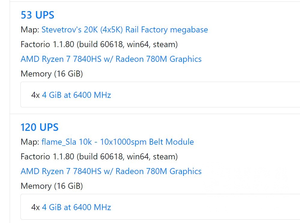Click Memory (16 GiB) label under 120 UPS
The height and width of the screenshot is (223, 300).
pyautogui.click(x=52, y=186)
